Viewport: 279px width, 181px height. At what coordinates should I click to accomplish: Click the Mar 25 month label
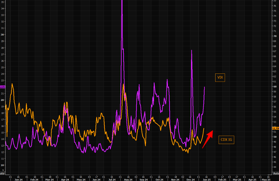(x=237, y=179)
